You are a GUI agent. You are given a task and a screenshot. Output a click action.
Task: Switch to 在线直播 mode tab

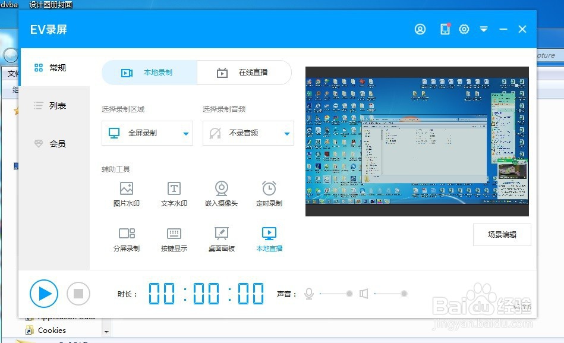[244, 73]
